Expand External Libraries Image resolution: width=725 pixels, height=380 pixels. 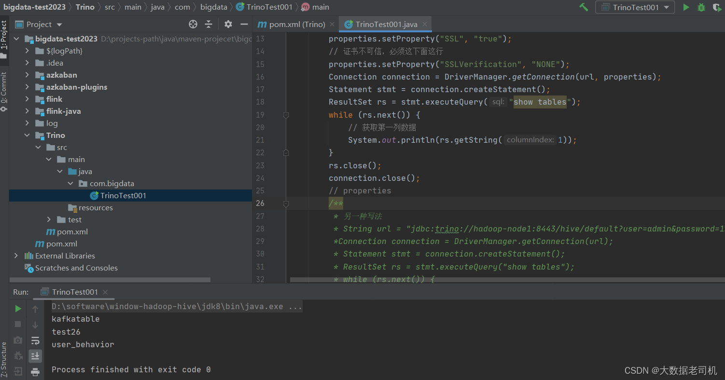tap(17, 256)
